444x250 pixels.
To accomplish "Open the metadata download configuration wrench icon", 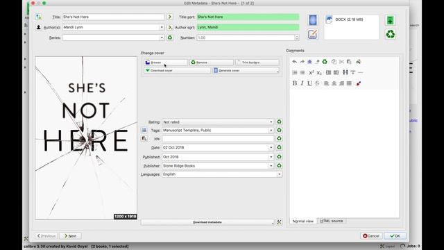I will [x=279, y=222].
